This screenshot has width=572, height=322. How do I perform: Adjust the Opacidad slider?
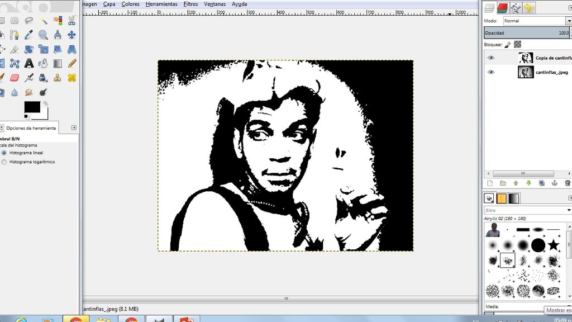click(527, 33)
